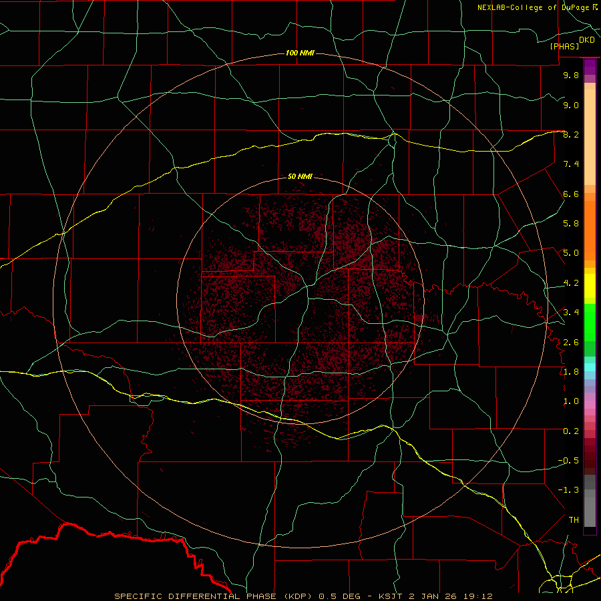The height and width of the screenshot is (601, 601).
Task: Click the 3.4 scale value
Action: (571, 313)
